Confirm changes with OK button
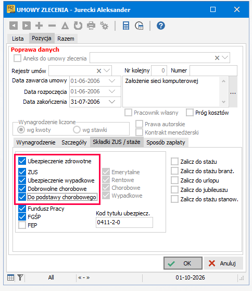The image size is (252, 291). (183, 263)
